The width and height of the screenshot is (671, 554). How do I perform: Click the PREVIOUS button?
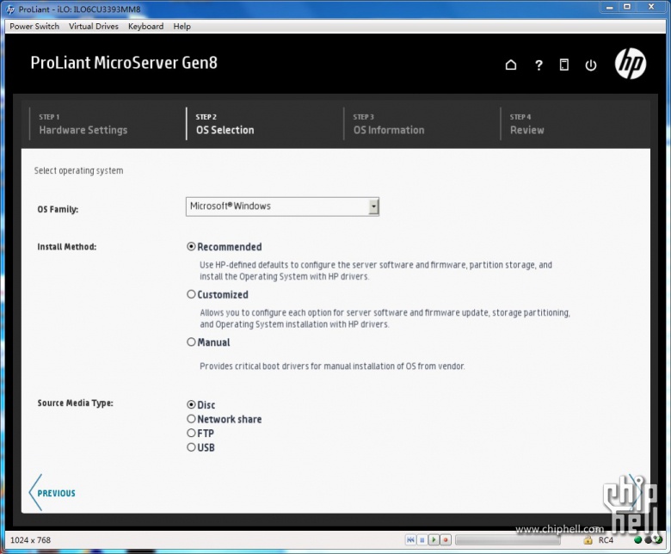click(x=52, y=493)
